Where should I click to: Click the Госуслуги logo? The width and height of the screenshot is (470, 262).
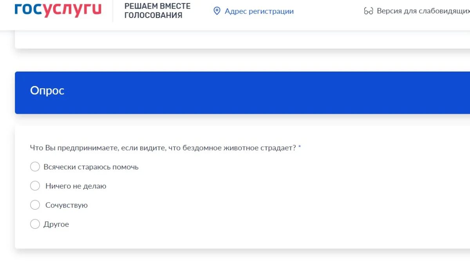point(58,10)
